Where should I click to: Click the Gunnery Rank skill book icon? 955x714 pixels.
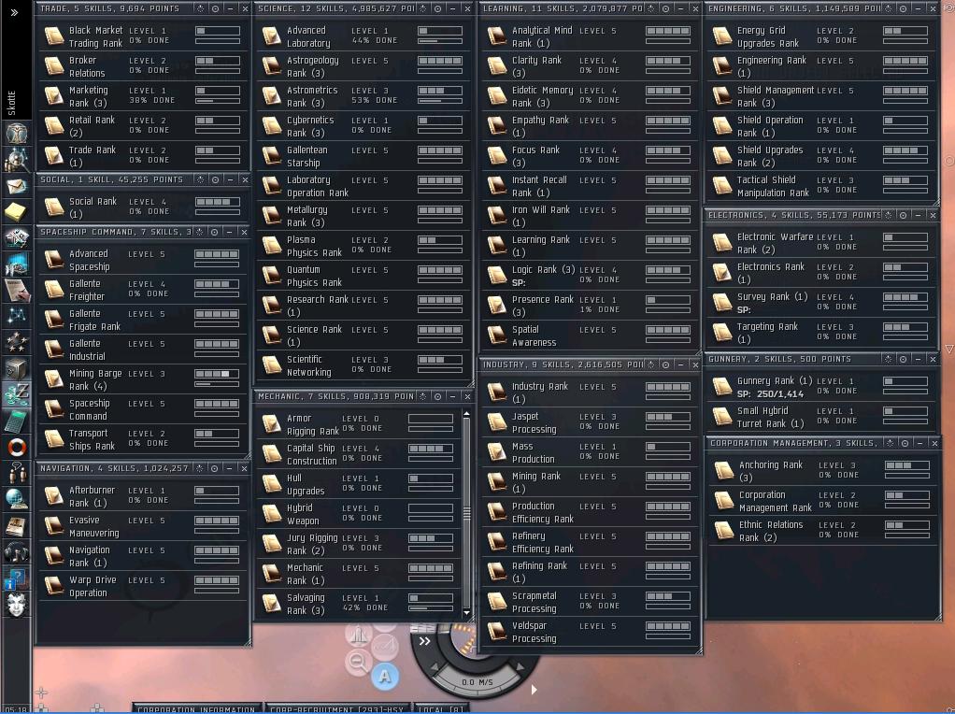coord(722,387)
